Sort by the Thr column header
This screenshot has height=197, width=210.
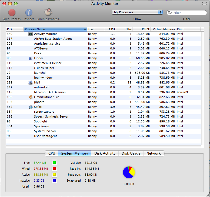[x=124, y=29]
